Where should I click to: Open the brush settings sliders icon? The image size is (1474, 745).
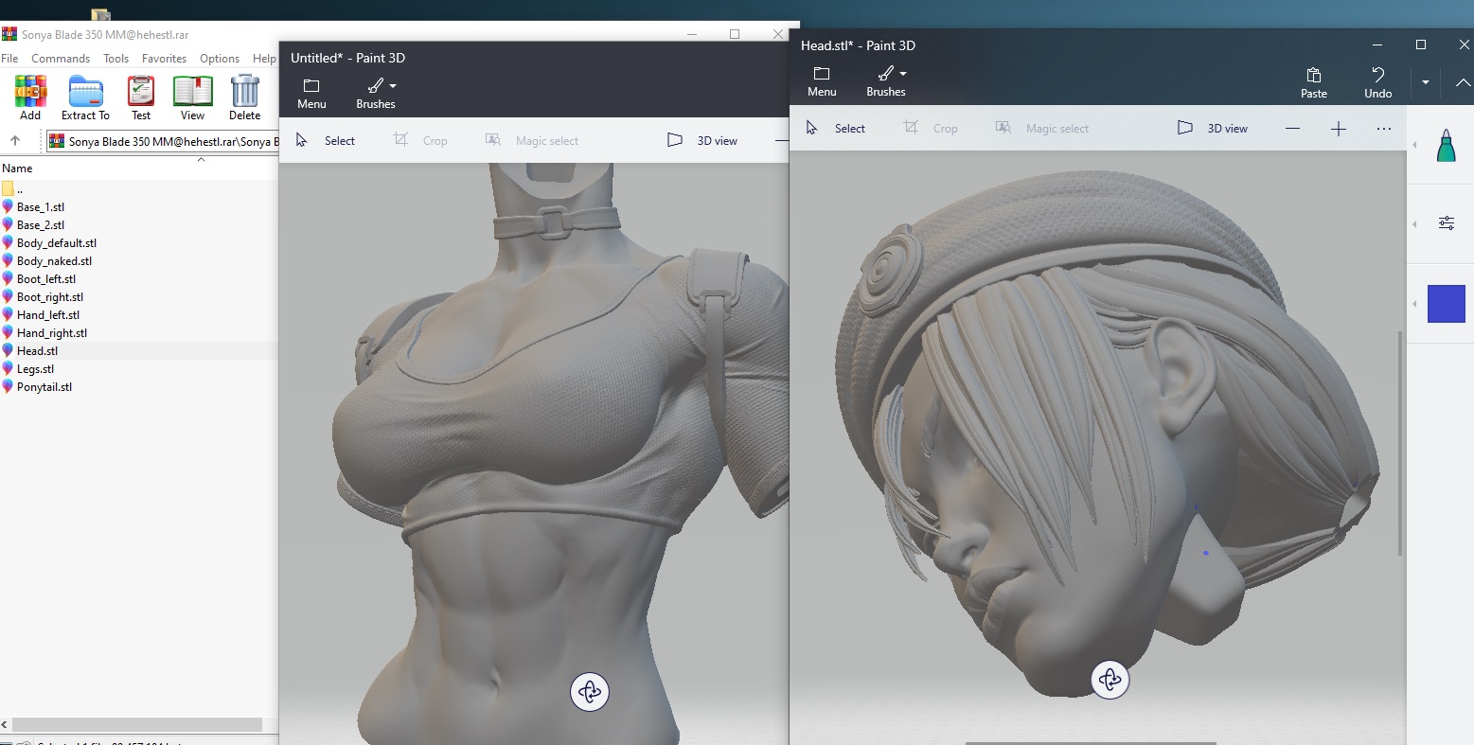[1447, 223]
